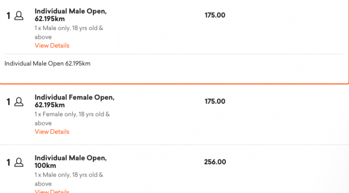Click quantity 1 beside Male Open 100km
The image size is (349, 193).
pos(9,162)
